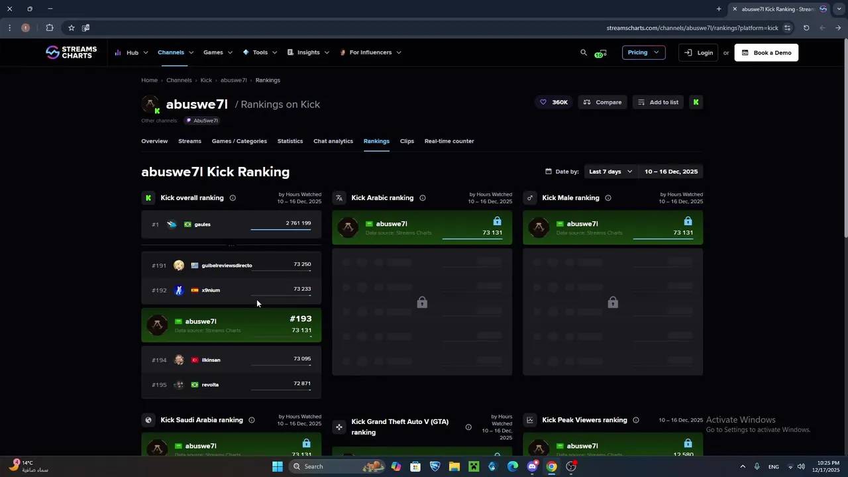Screen dimensions: 848x477
Task: Open the Last 7 days period dropdown
Action: pyautogui.click(x=611, y=172)
